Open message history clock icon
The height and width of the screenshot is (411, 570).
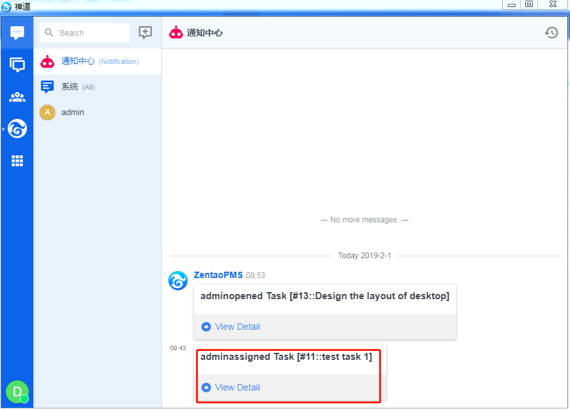coord(551,33)
